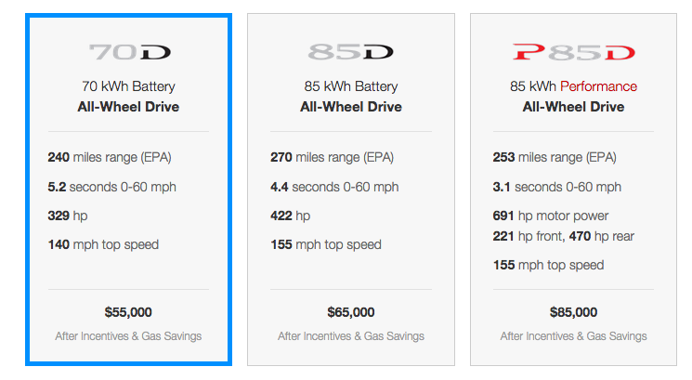Click the 70D model logo

coord(128,52)
